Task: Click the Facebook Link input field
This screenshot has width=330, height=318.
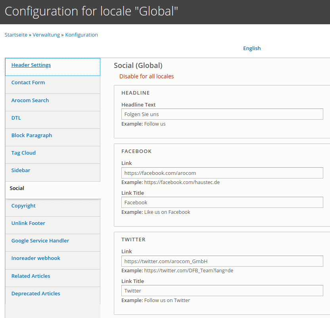Action: coord(222,173)
